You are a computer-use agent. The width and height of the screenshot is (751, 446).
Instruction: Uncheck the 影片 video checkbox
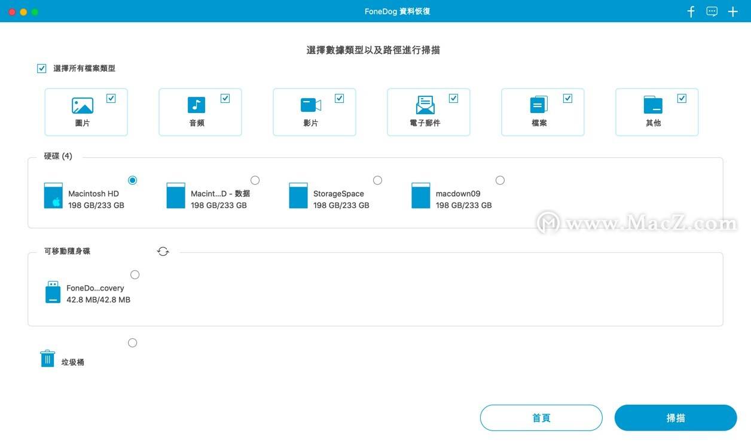coord(340,98)
